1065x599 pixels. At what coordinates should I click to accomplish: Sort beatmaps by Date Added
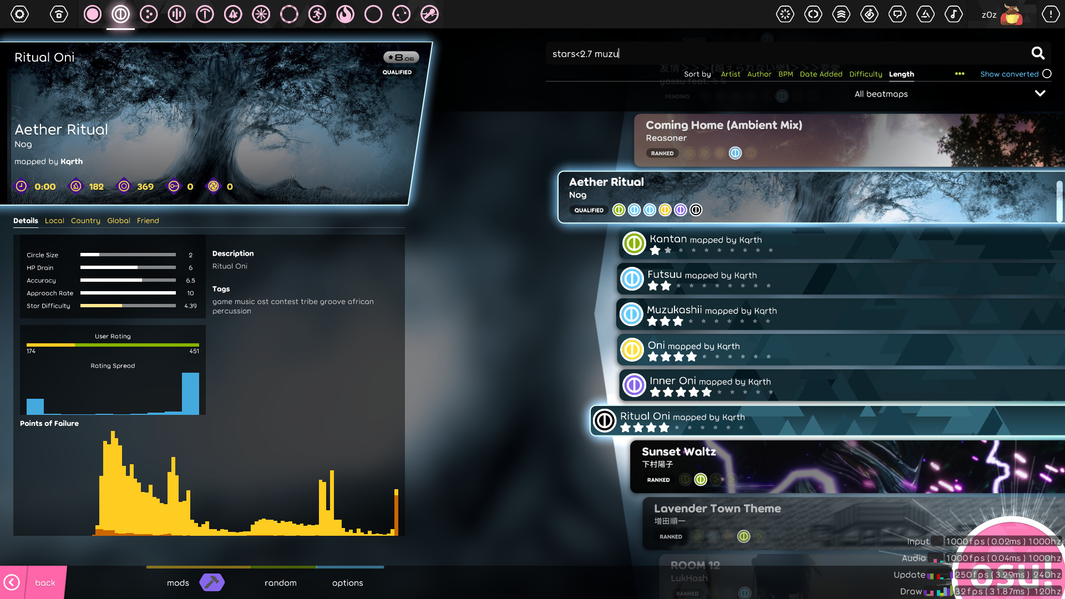821,74
